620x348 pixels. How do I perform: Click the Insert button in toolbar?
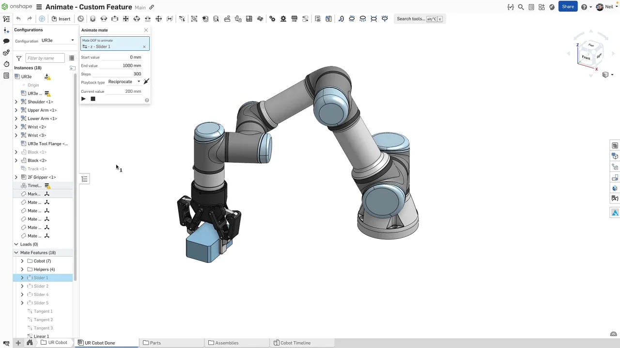click(61, 19)
